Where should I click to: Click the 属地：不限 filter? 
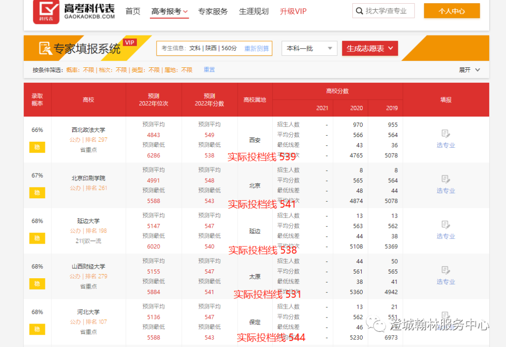click(179, 70)
